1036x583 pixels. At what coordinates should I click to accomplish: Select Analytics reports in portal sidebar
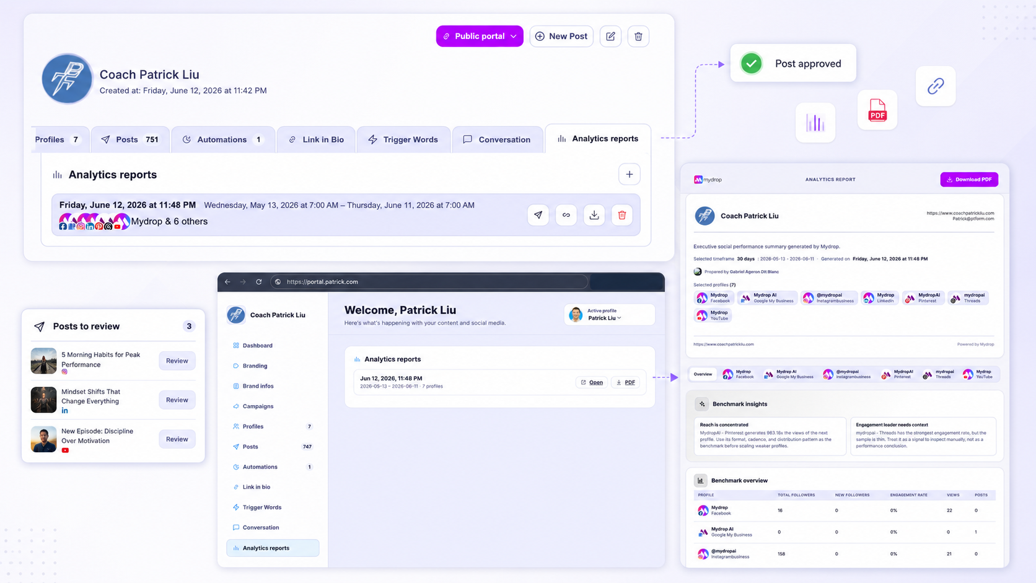pyautogui.click(x=273, y=548)
